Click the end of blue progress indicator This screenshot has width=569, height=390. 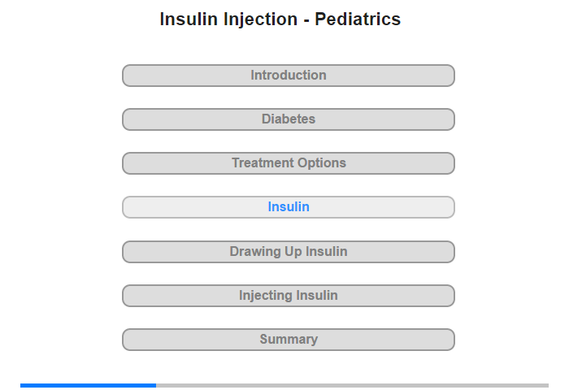(155, 385)
